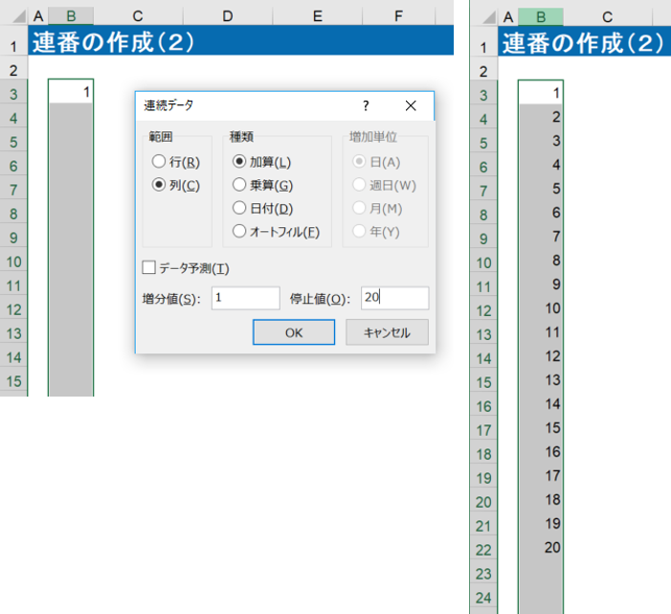671x614 pixels.
Task: Click the select-all corner in right sheet
Action: (483, 16)
